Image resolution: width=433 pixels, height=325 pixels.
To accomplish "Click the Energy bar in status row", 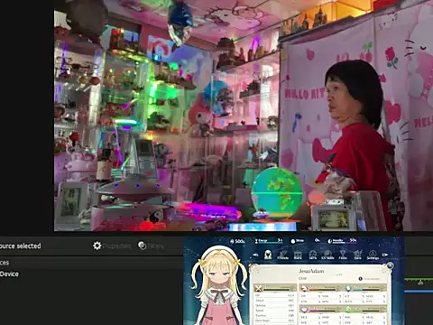I will 269,241.
